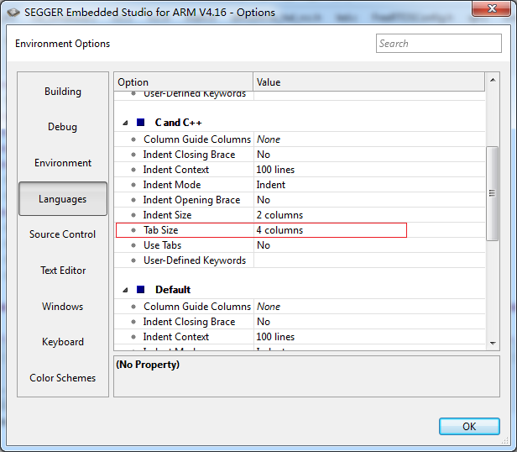Click the Option column header
This screenshot has height=452, width=517.
pos(184,81)
